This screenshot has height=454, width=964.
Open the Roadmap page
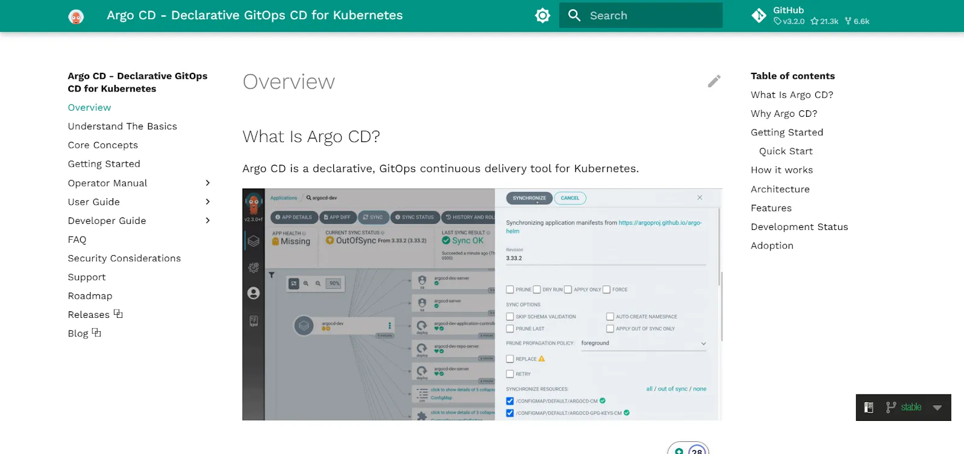point(90,296)
